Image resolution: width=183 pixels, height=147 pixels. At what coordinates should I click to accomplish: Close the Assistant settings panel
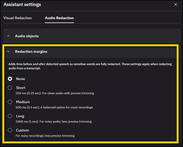[176, 5]
